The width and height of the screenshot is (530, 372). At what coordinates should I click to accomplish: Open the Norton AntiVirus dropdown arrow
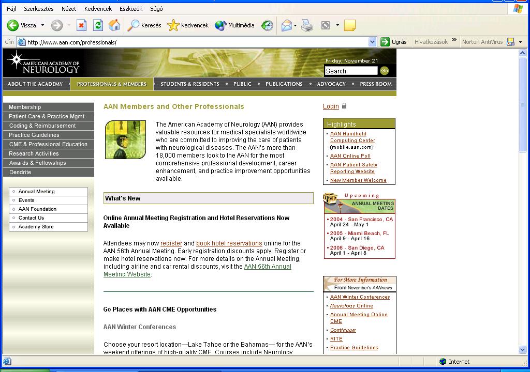coord(520,42)
